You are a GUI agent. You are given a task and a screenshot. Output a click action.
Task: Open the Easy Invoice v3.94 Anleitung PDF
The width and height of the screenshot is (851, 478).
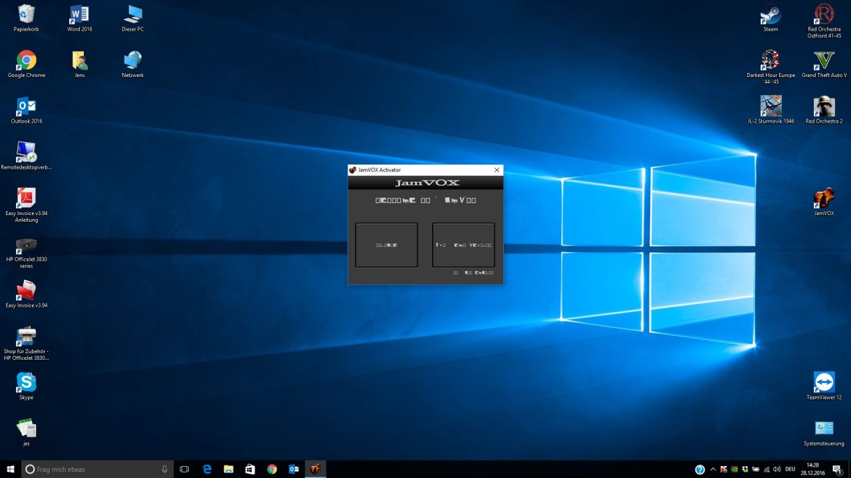pos(27,204)
